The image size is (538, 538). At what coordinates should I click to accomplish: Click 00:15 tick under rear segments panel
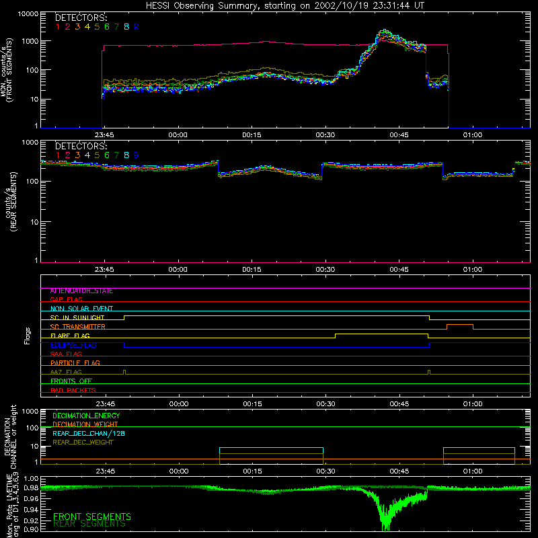[252, 270]
